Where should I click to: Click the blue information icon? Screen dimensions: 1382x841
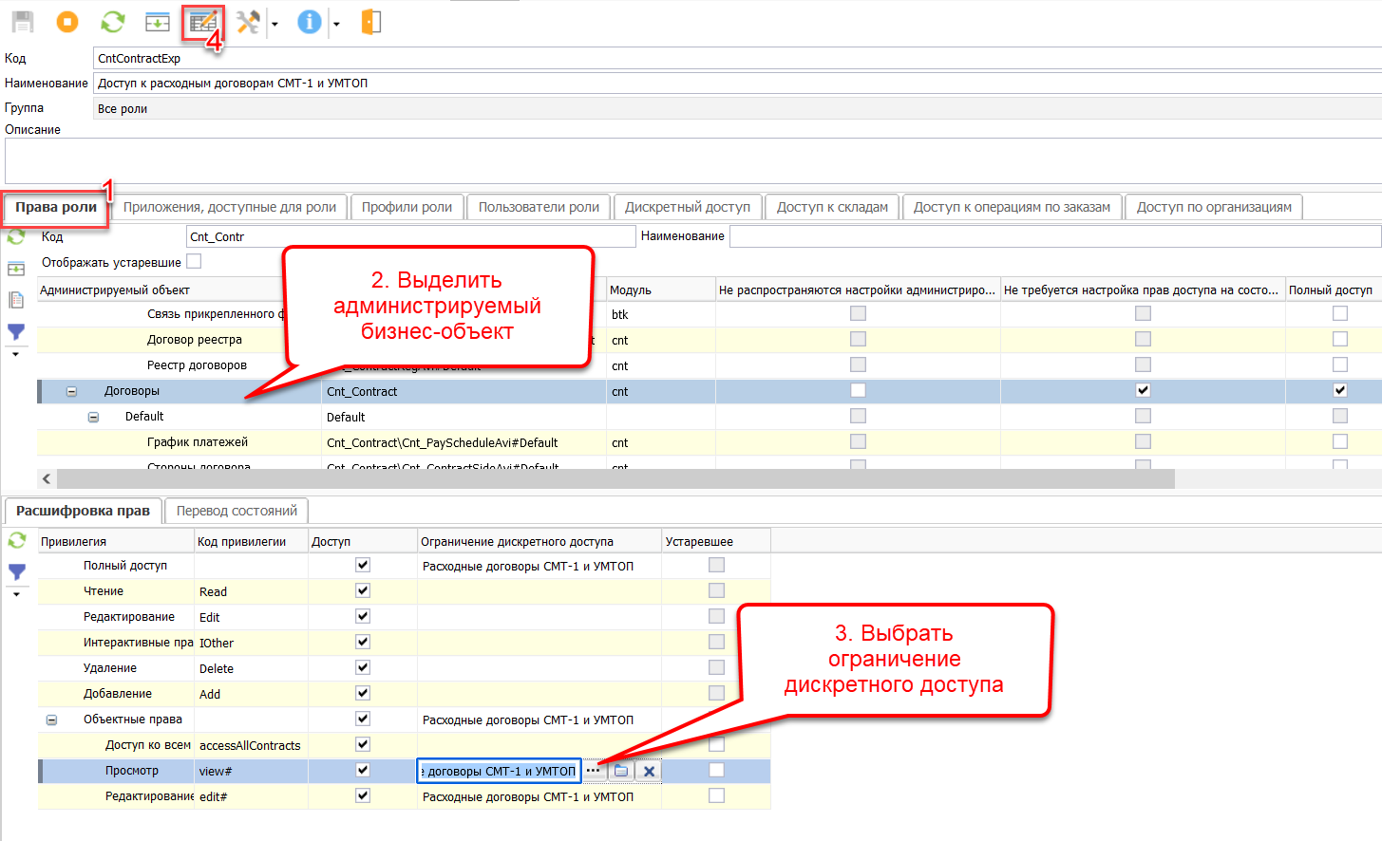pos(309,22)
